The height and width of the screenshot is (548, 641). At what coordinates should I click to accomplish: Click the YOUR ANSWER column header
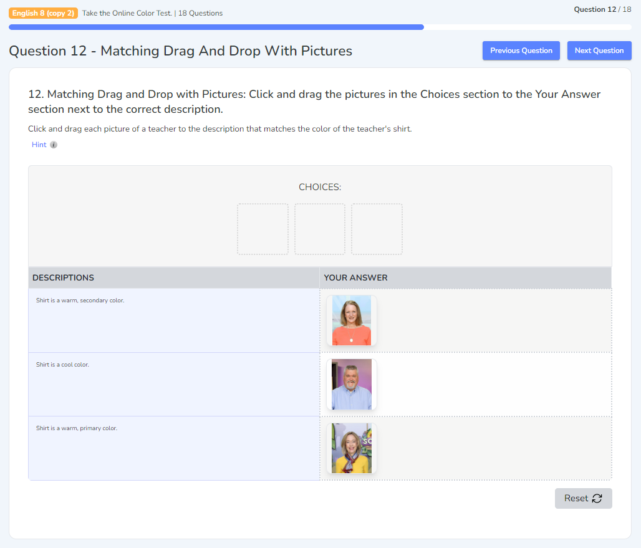tap(465, 278)
